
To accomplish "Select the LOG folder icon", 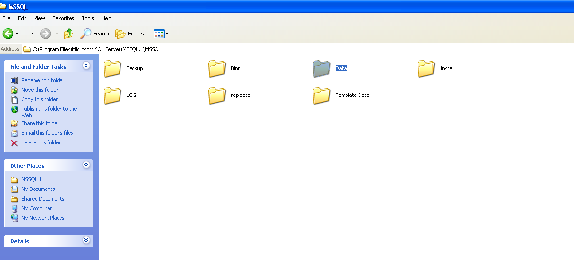I will [112, 95].
